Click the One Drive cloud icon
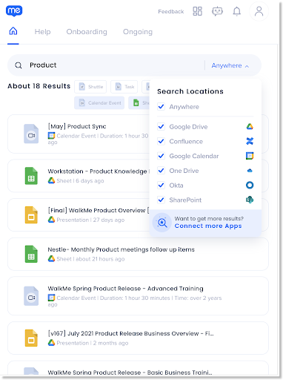 (x=250, y=171)
